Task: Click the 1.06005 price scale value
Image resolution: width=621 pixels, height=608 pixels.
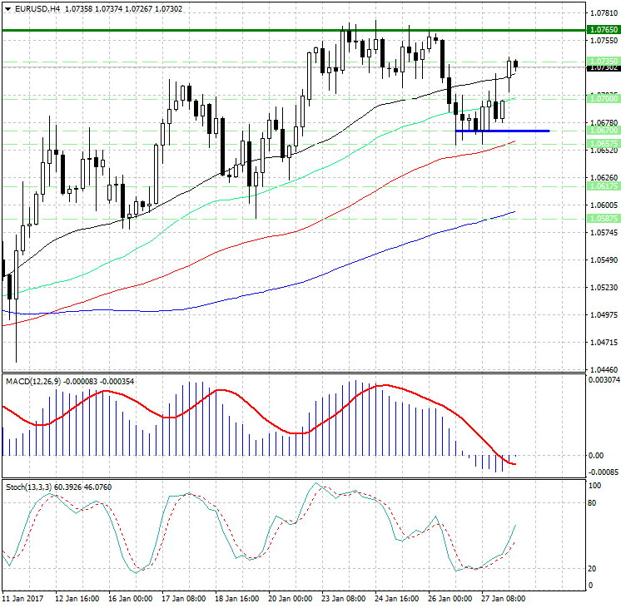Action: point(604,205)
